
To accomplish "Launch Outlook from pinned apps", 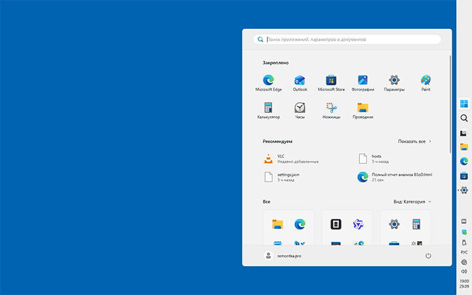I will pos(300,83).
